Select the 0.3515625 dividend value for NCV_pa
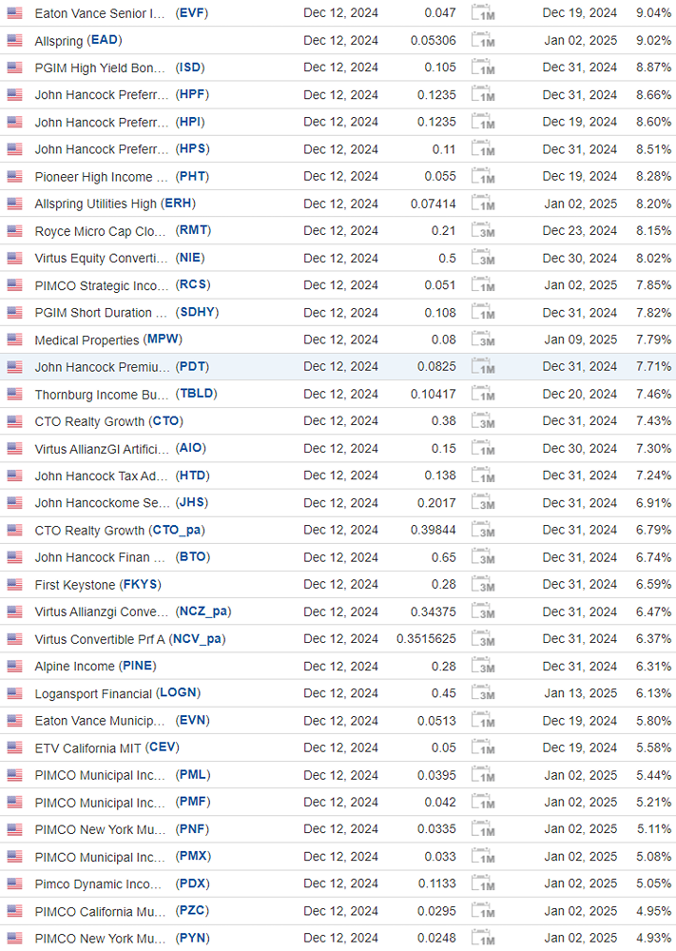Image resolution: width=676 pixels, height=951 pixels. point(426,639)
